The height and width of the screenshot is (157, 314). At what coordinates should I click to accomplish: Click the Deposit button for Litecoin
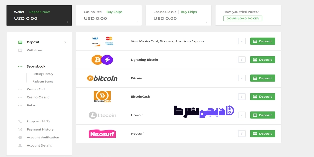[263, 115]
